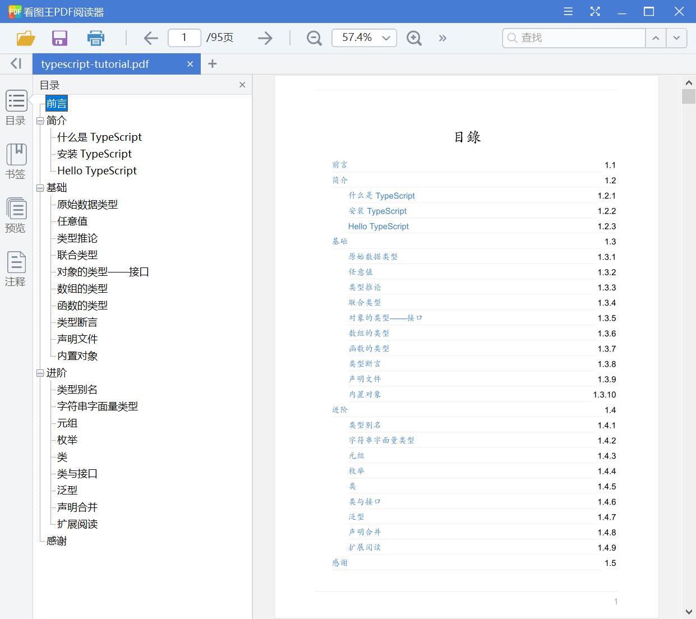Select the 目录 catalog sidebar icon
This screenshot has height=619, width=696.
[x=16, y=108]
